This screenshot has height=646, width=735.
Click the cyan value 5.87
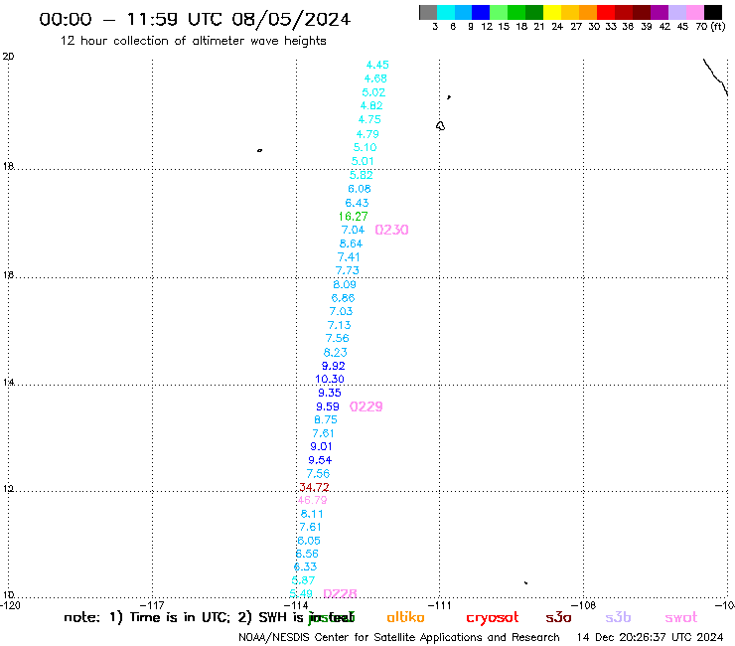pos(303,580)
